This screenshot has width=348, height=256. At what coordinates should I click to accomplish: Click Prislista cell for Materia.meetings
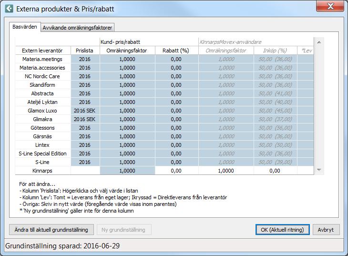pos(85,59)
